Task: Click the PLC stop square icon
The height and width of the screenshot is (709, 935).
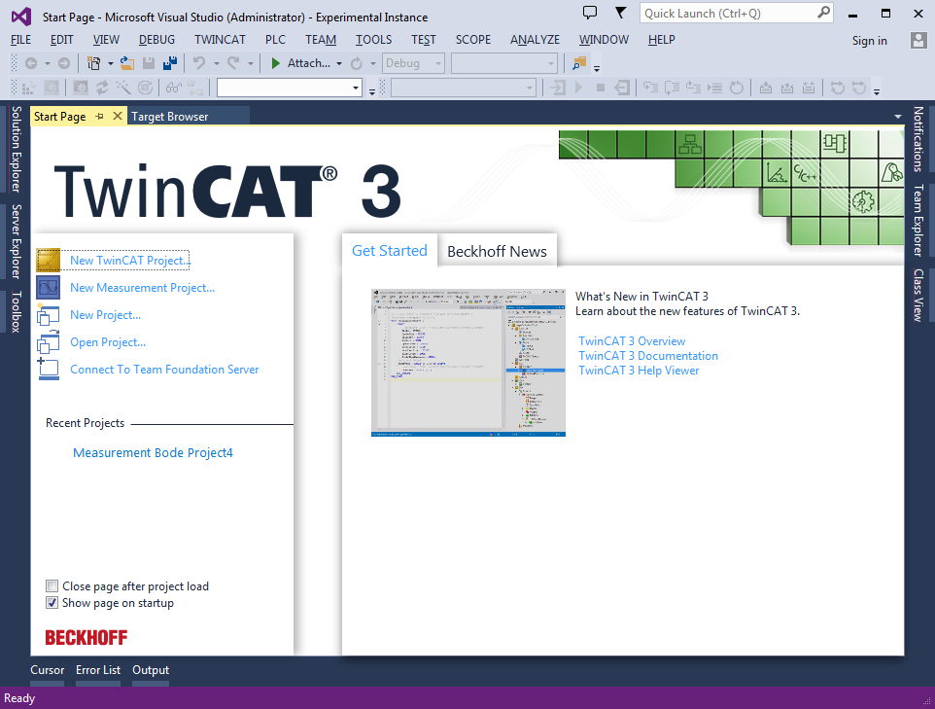Action: 601,89
